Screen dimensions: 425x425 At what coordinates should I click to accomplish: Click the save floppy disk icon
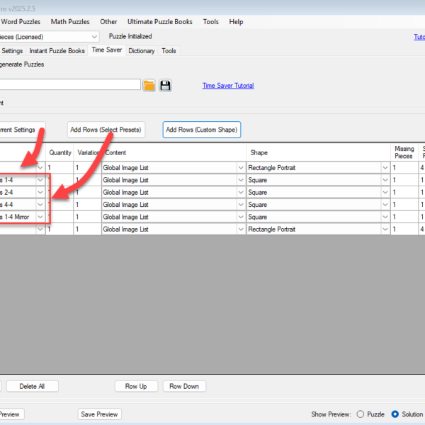click(x=166, y=86)
